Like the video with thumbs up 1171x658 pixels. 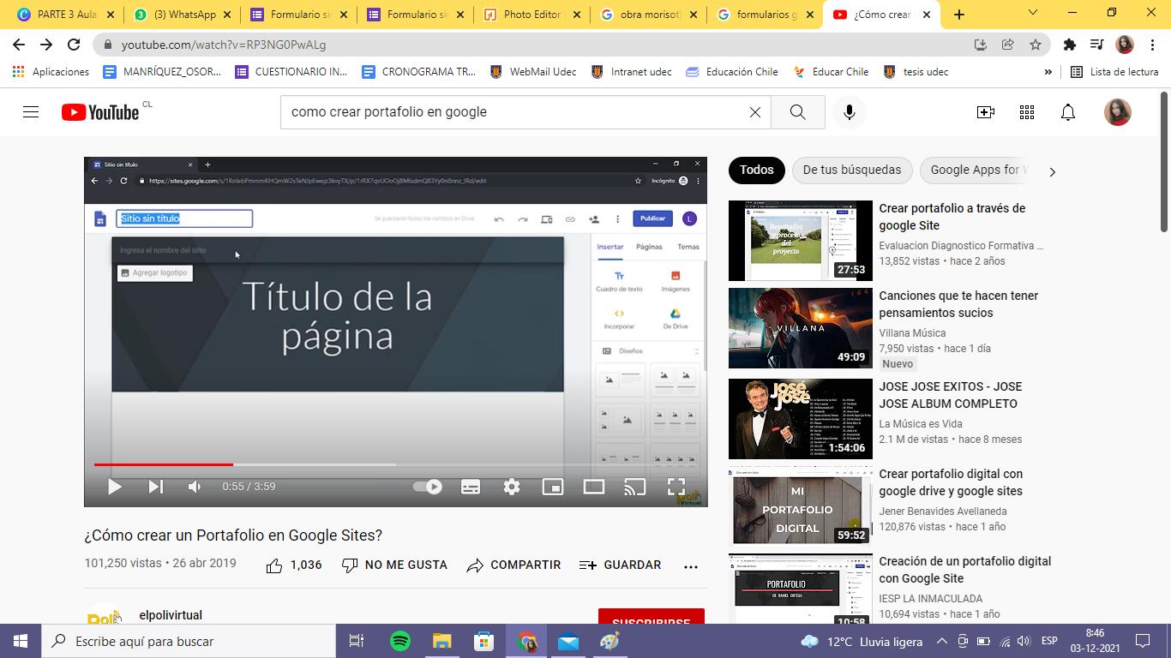point(294,565)
